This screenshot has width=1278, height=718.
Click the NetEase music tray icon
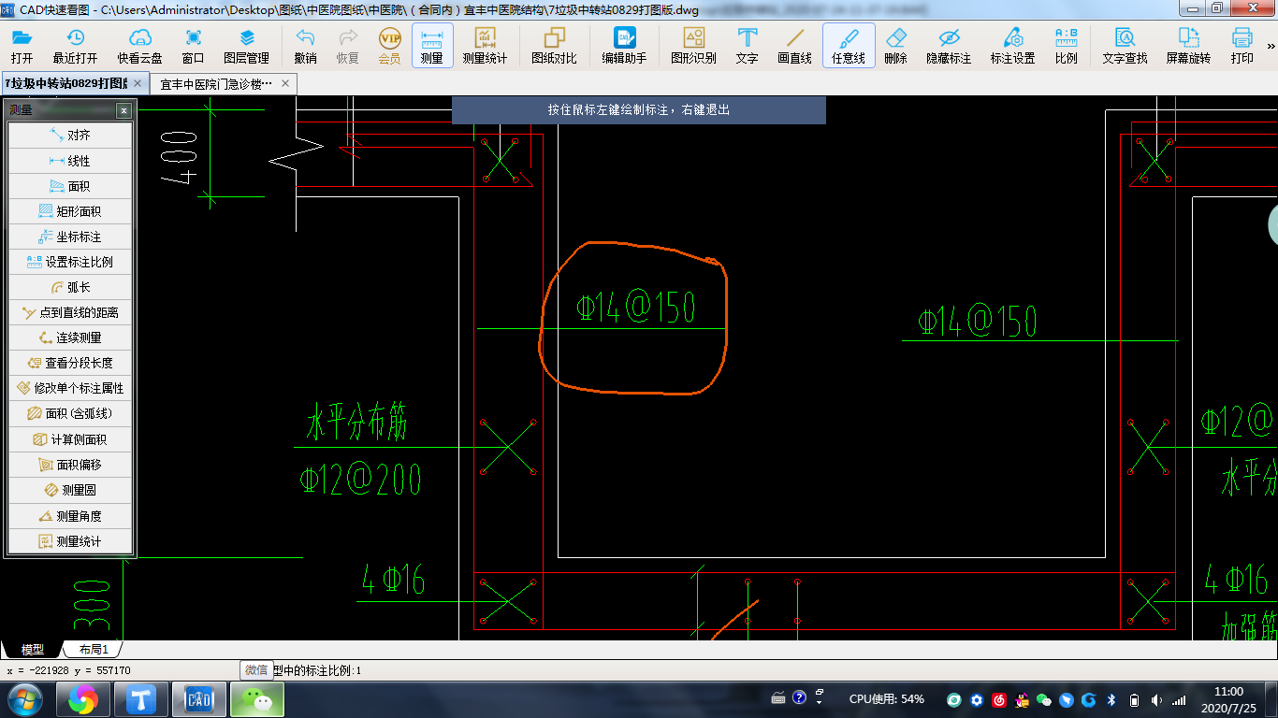(x=999, y=699)
